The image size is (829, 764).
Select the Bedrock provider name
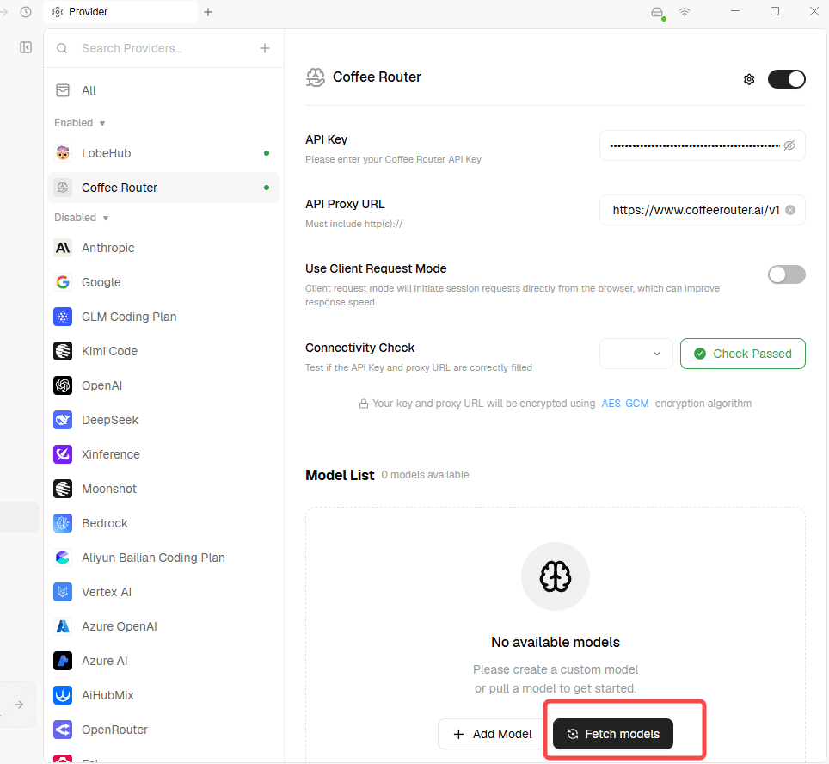click(105, 523)
